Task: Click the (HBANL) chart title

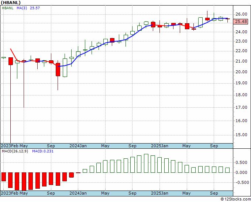Action: 11,3
